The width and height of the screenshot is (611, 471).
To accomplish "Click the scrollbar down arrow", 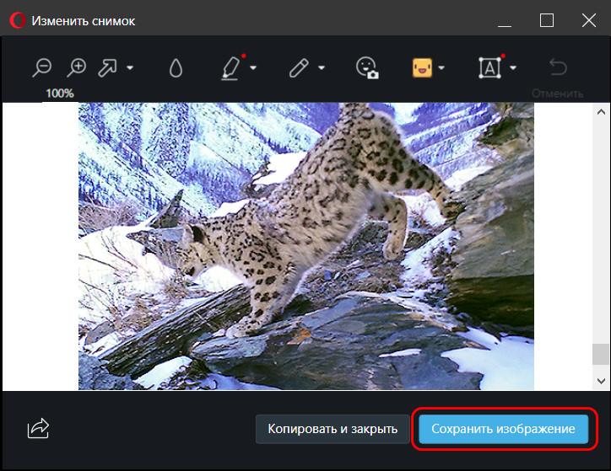I will click(601, 381).
